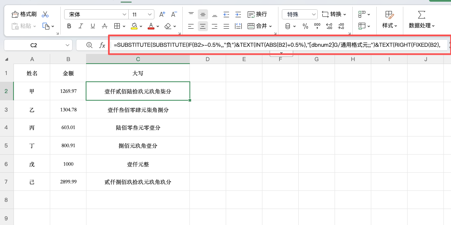Click the cell 壹仟元整
The width and height of the screenshot is (451, 225).
pyautogui.click(x=138, y=164)
